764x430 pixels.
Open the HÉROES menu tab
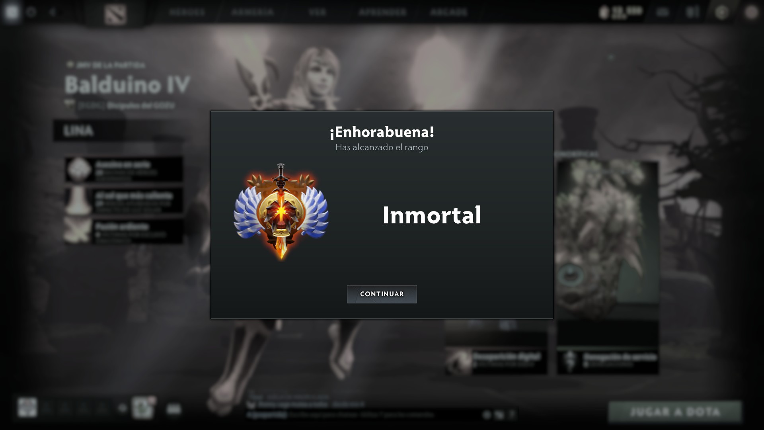point(187,12)
